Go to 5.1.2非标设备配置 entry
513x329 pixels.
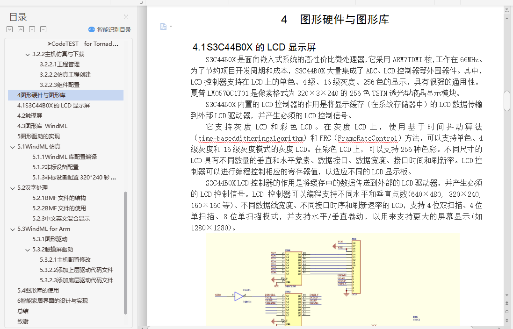tap(55, 167)
